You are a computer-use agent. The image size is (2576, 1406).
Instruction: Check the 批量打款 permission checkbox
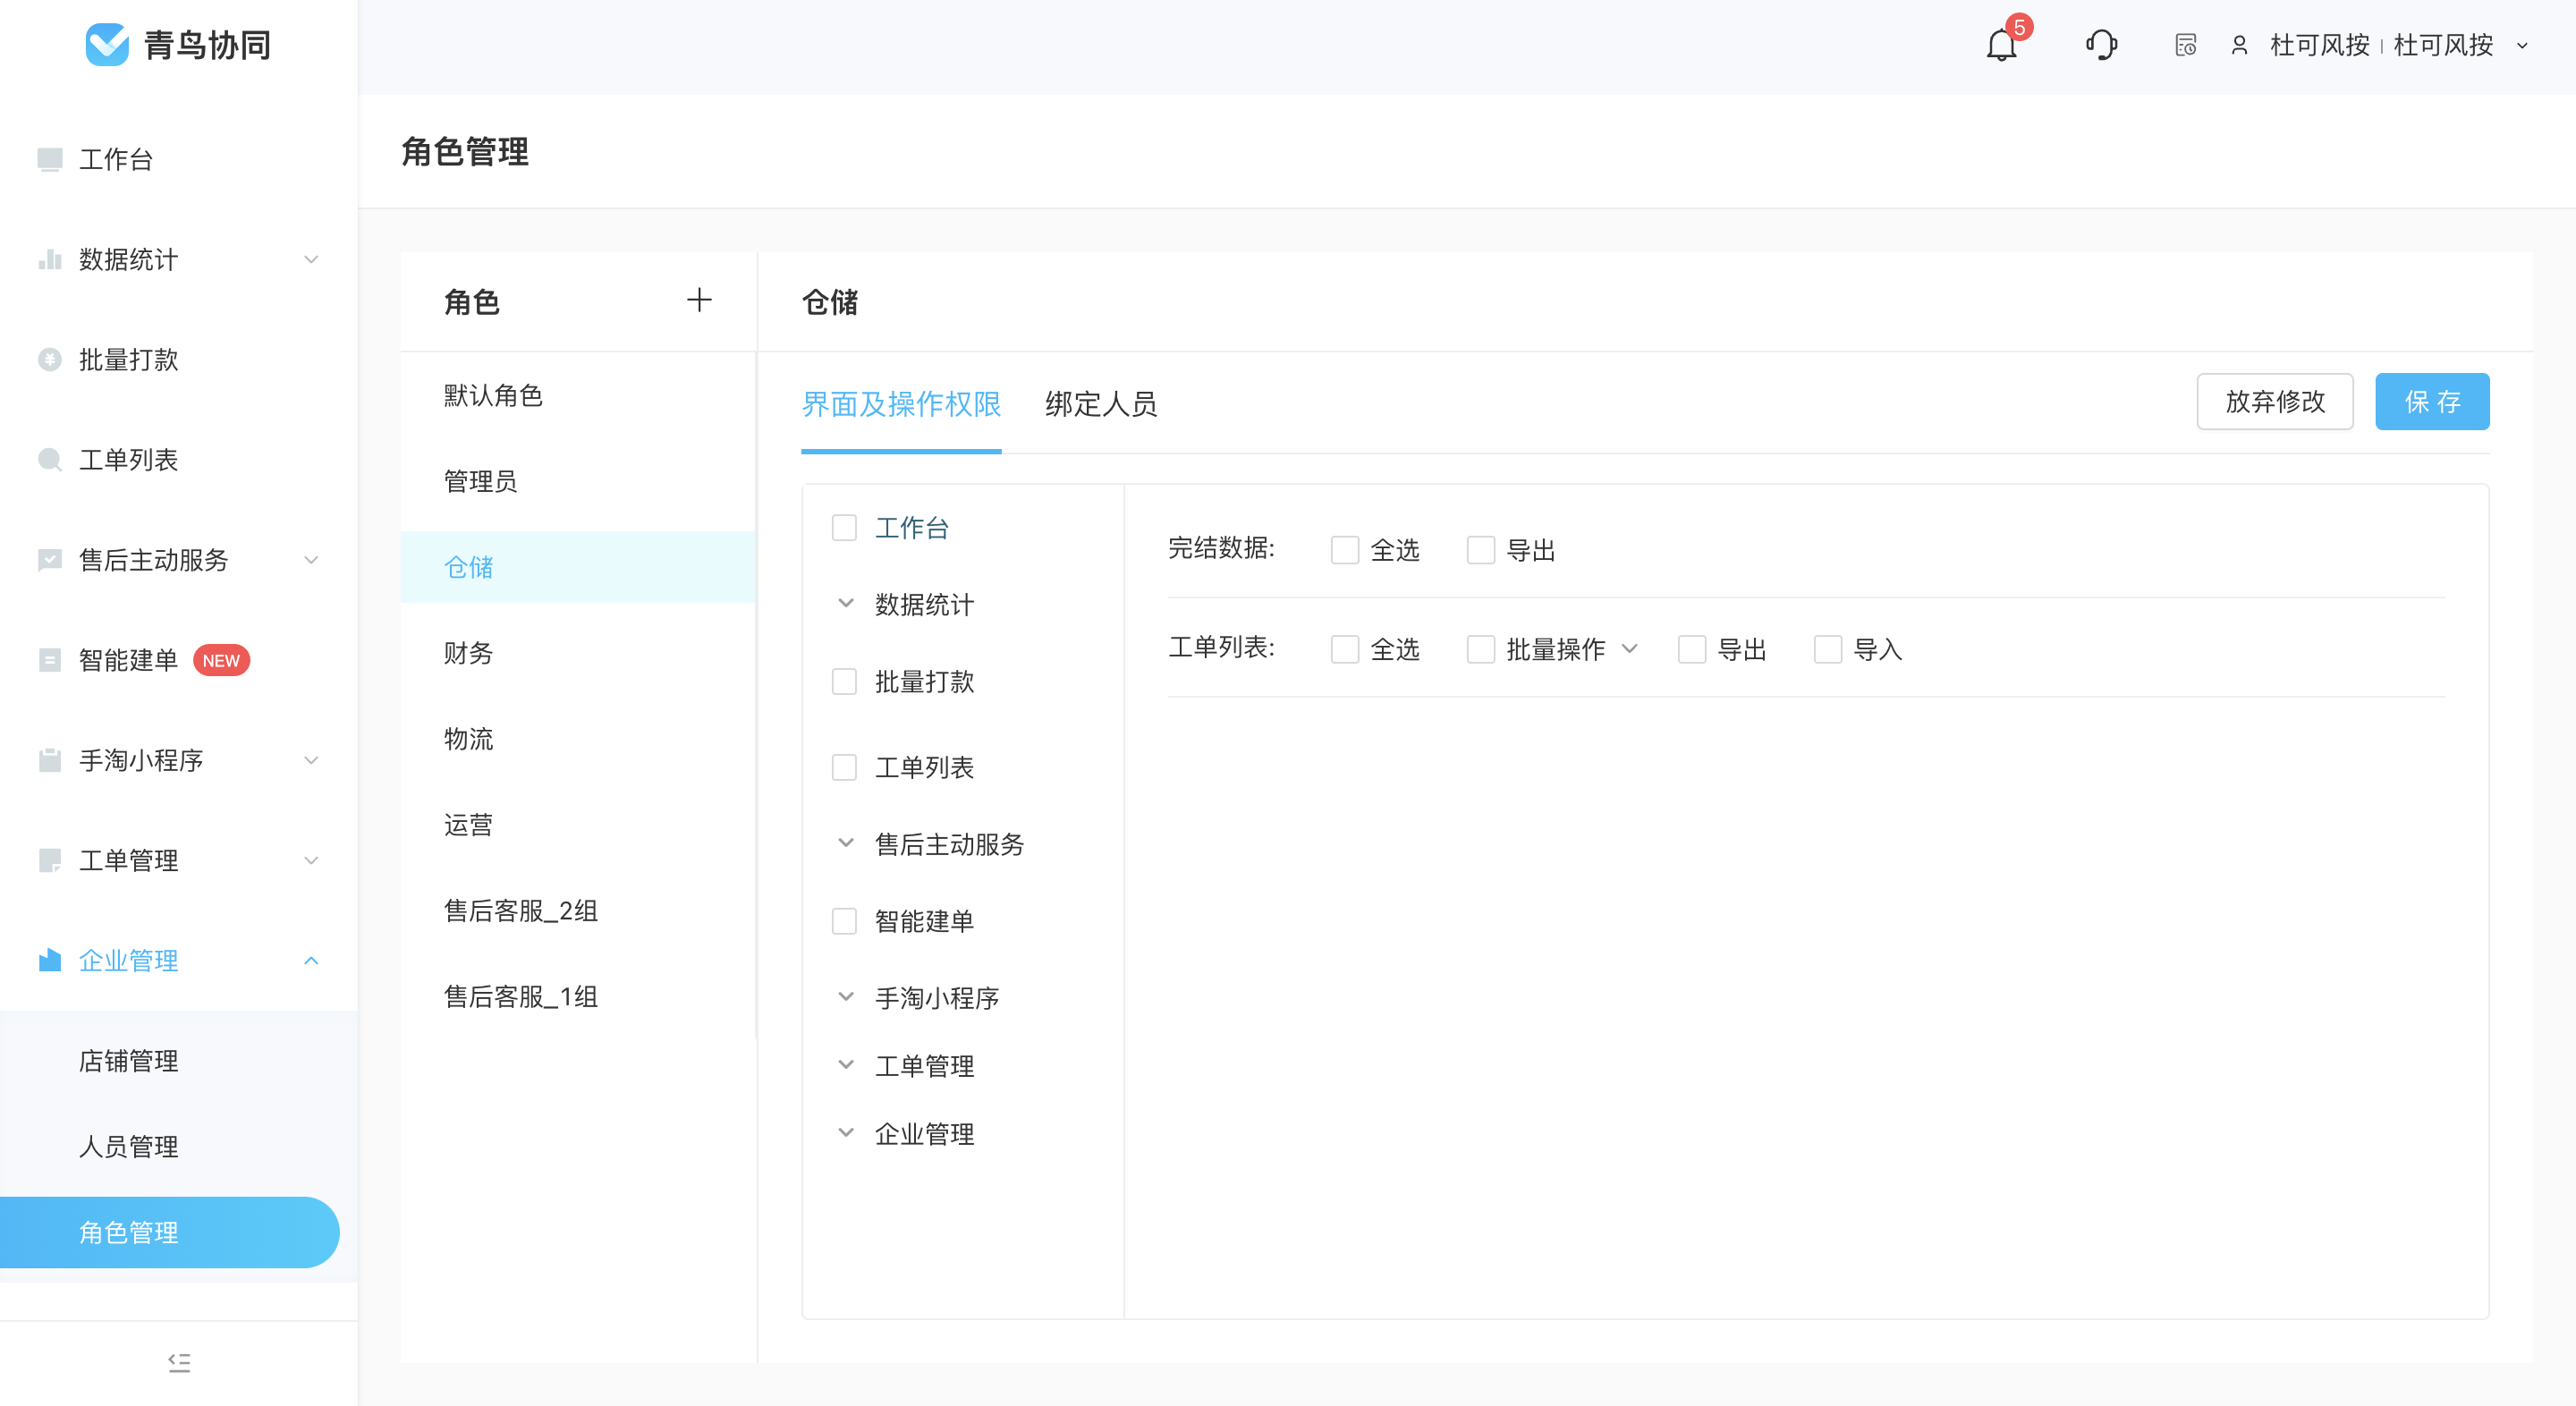point(844,681)
